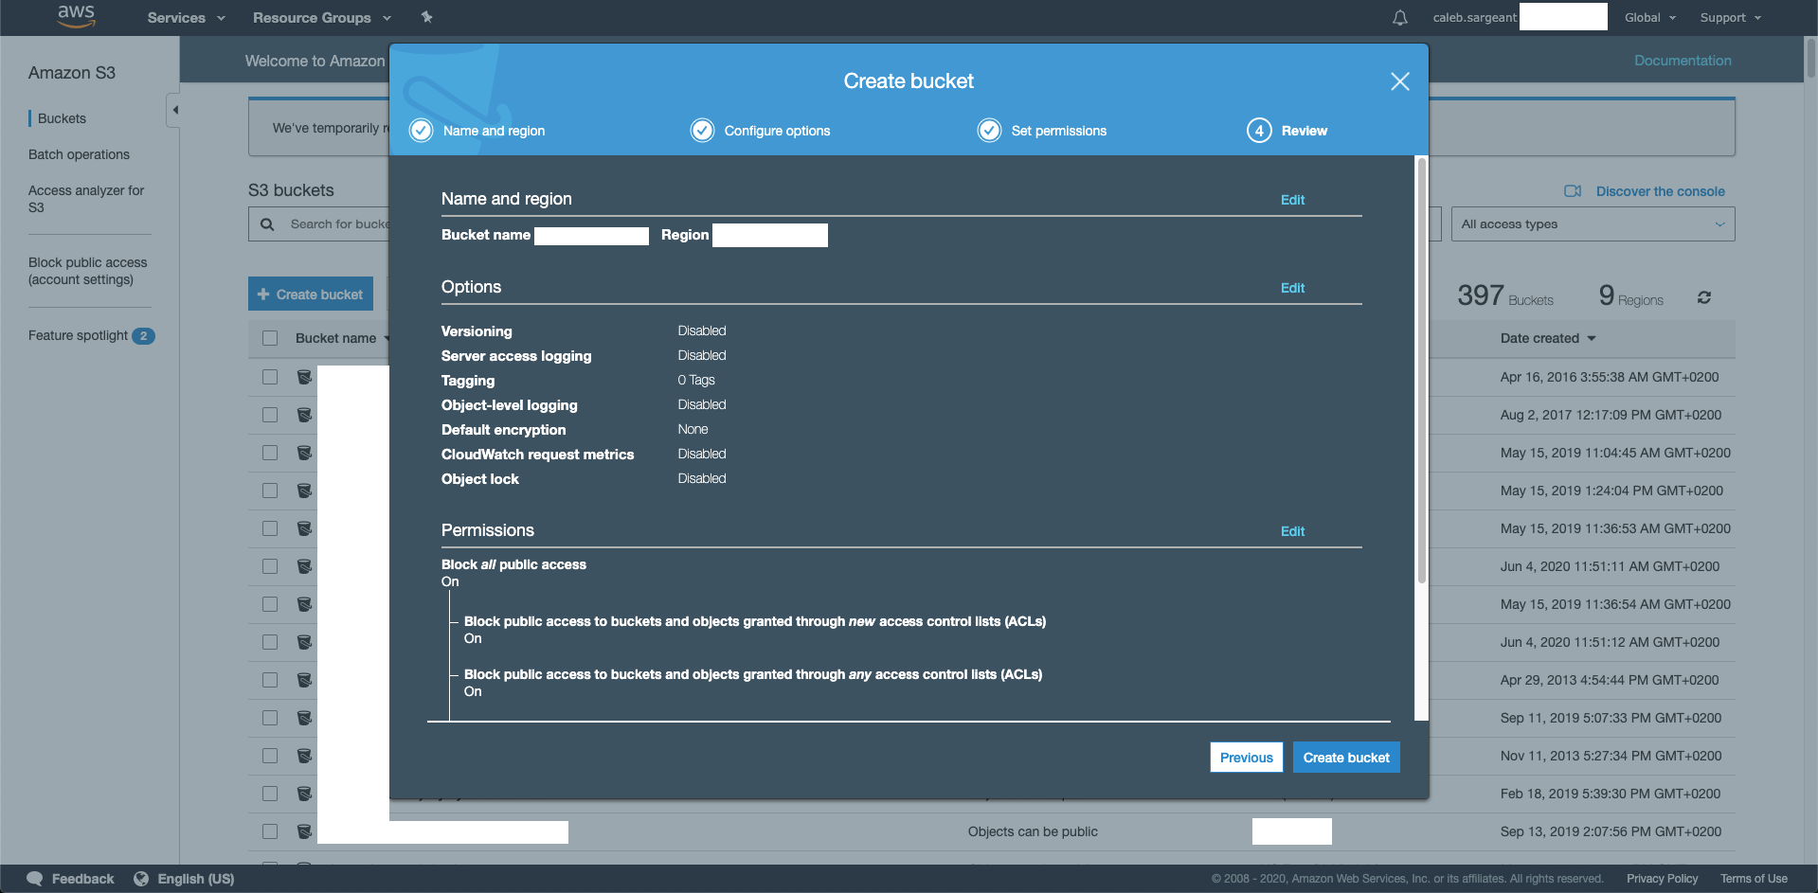Tick checkbox for bucket created Feb 18, 2019

[270, 794]
